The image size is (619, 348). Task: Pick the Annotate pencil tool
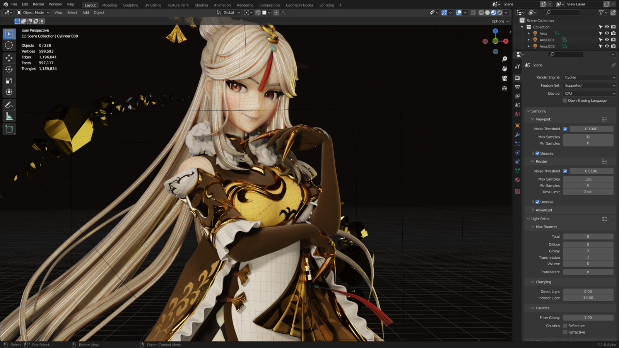(9, 105)
